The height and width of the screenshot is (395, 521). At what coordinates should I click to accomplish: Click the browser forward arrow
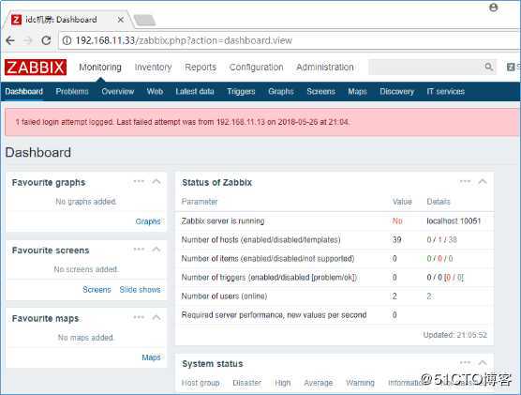28,40
